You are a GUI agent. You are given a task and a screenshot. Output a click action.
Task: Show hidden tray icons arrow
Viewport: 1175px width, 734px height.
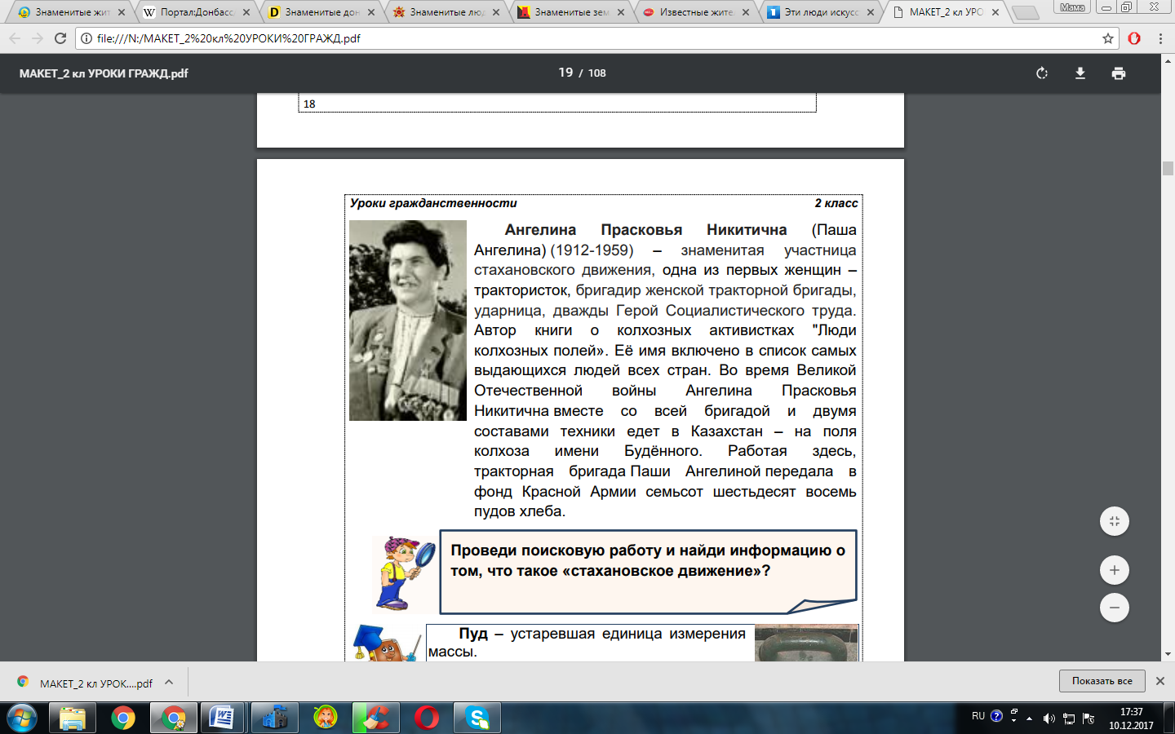(x=1030, y=719)
